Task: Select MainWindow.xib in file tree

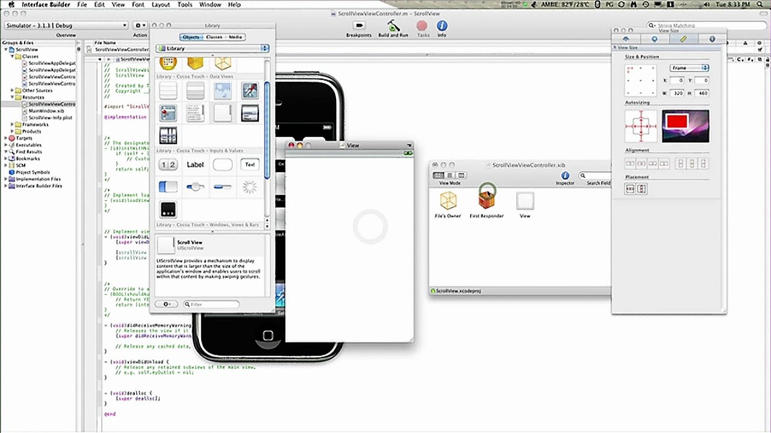Action: click(46, 111)
